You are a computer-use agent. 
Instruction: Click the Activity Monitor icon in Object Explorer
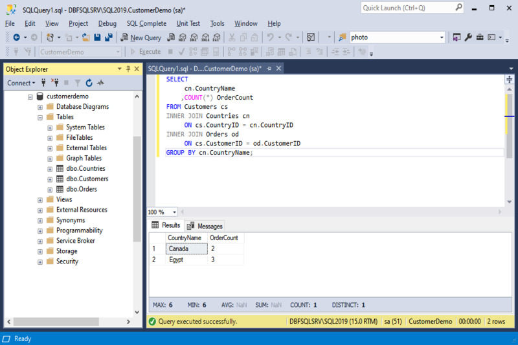coord(100,83)
